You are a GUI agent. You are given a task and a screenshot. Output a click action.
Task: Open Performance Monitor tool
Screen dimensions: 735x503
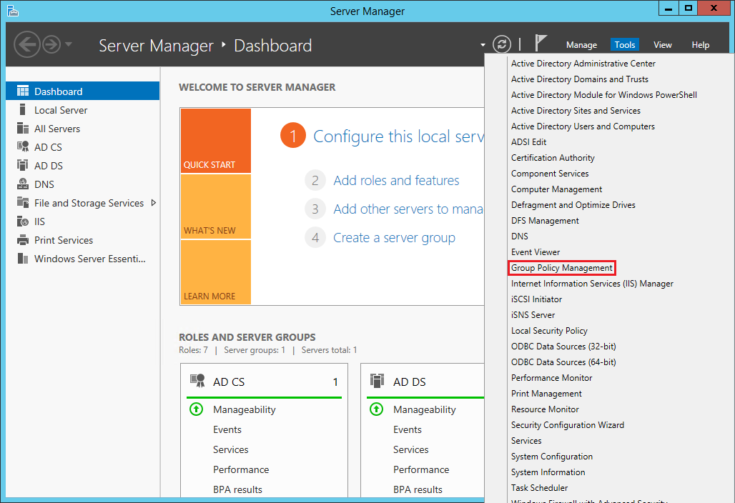pos(551,378)
